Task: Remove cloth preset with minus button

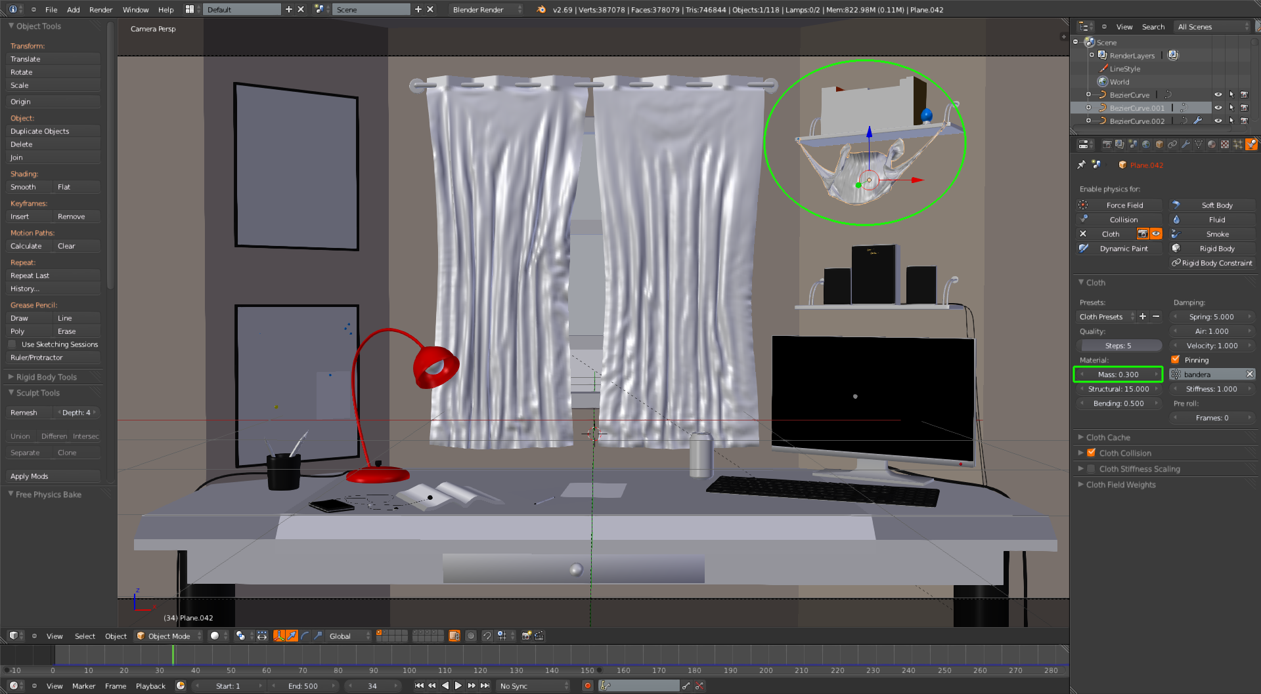Action: coord(1156,317)
